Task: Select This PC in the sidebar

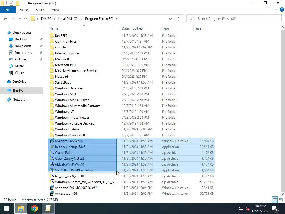Action: tap(22, 91)
